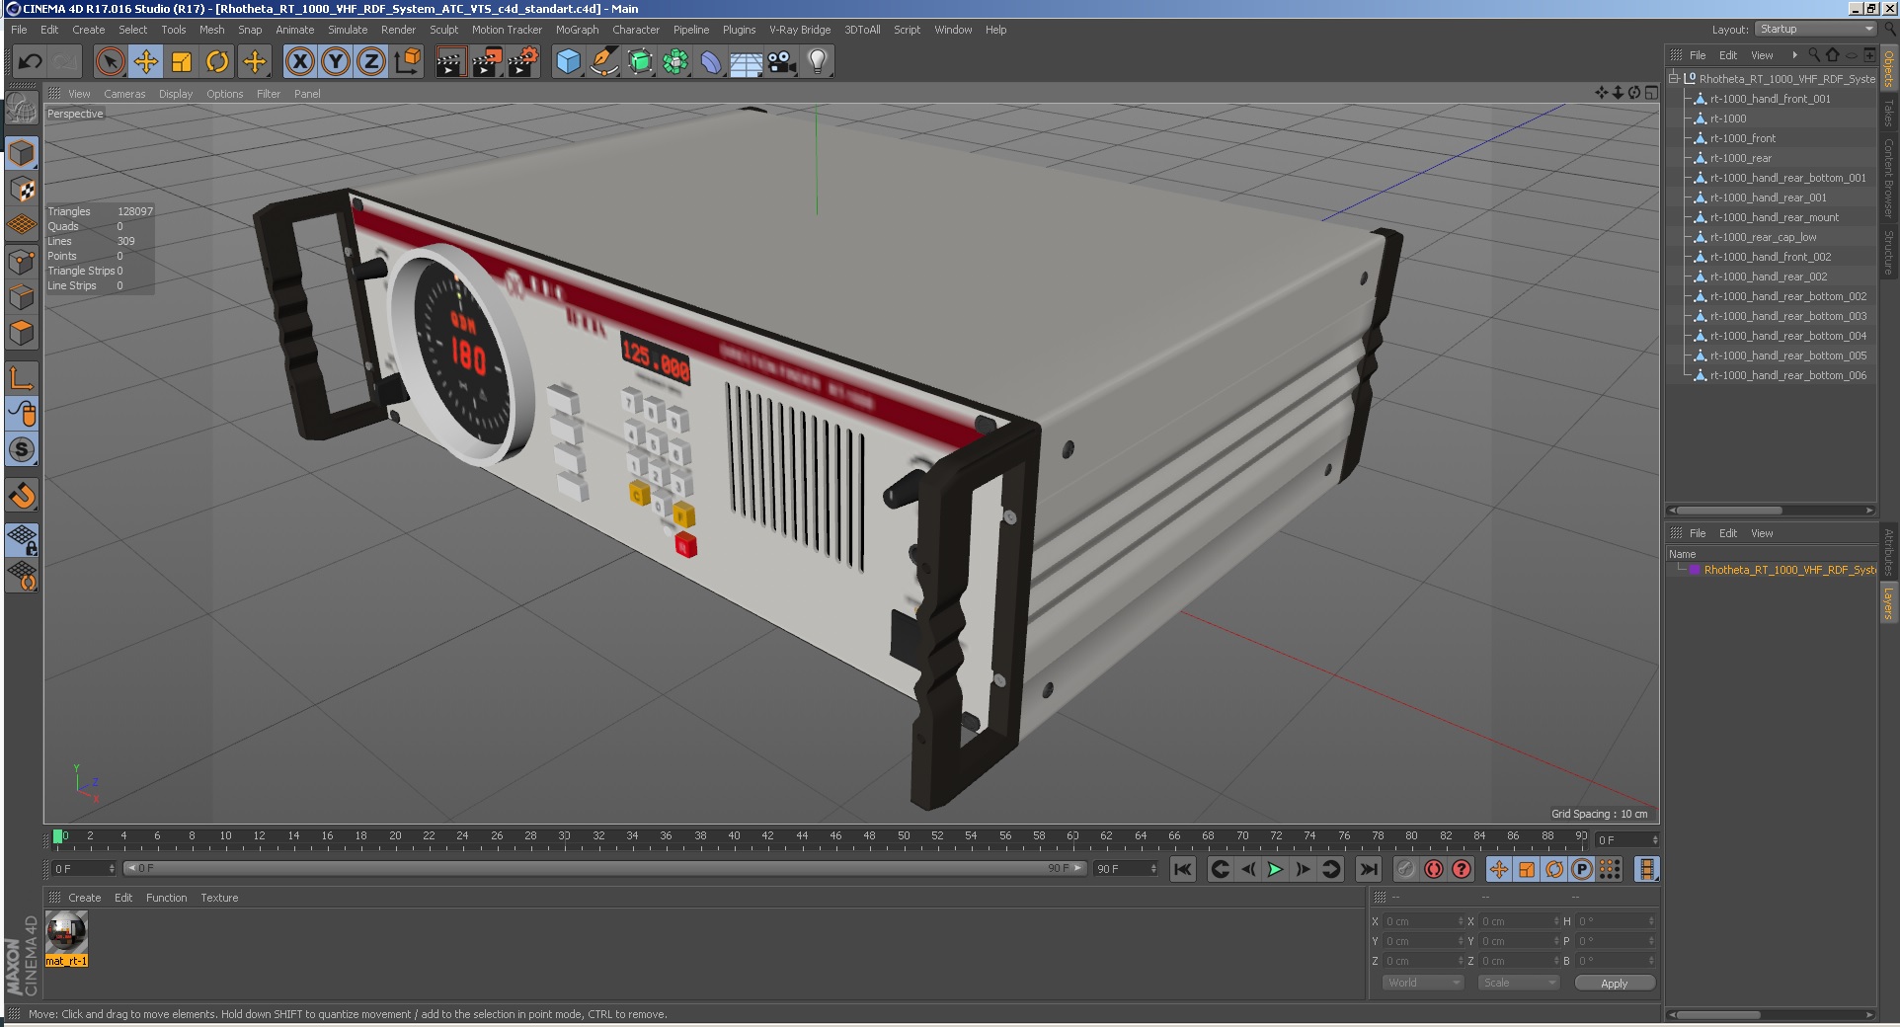Select the mat_rt-1 material thumbnail
This screenshot has width=1900, height=1027.
tap(66, 932)
